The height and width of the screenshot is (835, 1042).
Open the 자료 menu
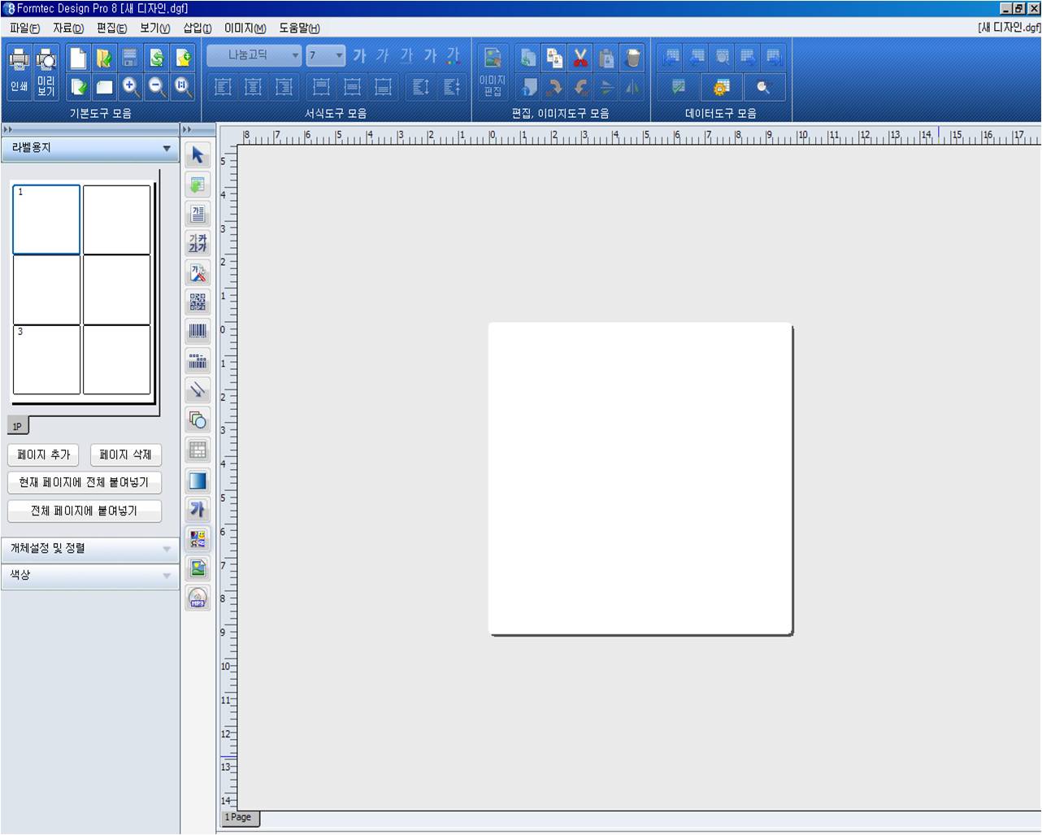coord(68,28)
